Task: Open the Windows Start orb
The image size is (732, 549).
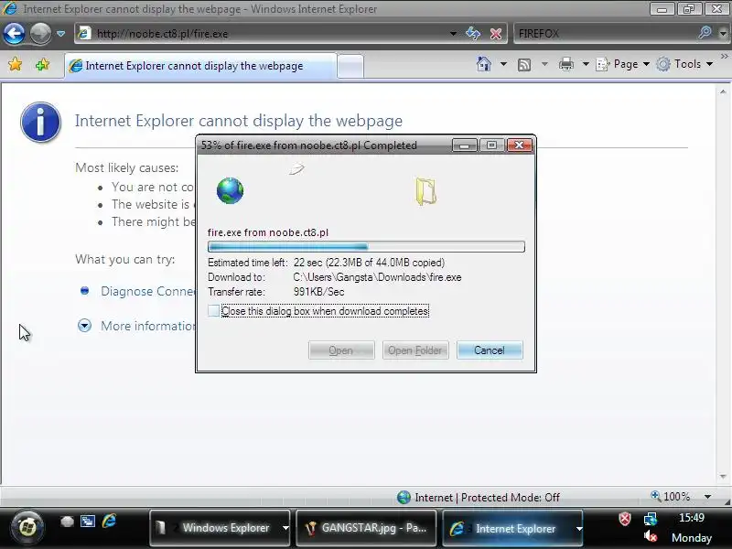Action: 27,527
